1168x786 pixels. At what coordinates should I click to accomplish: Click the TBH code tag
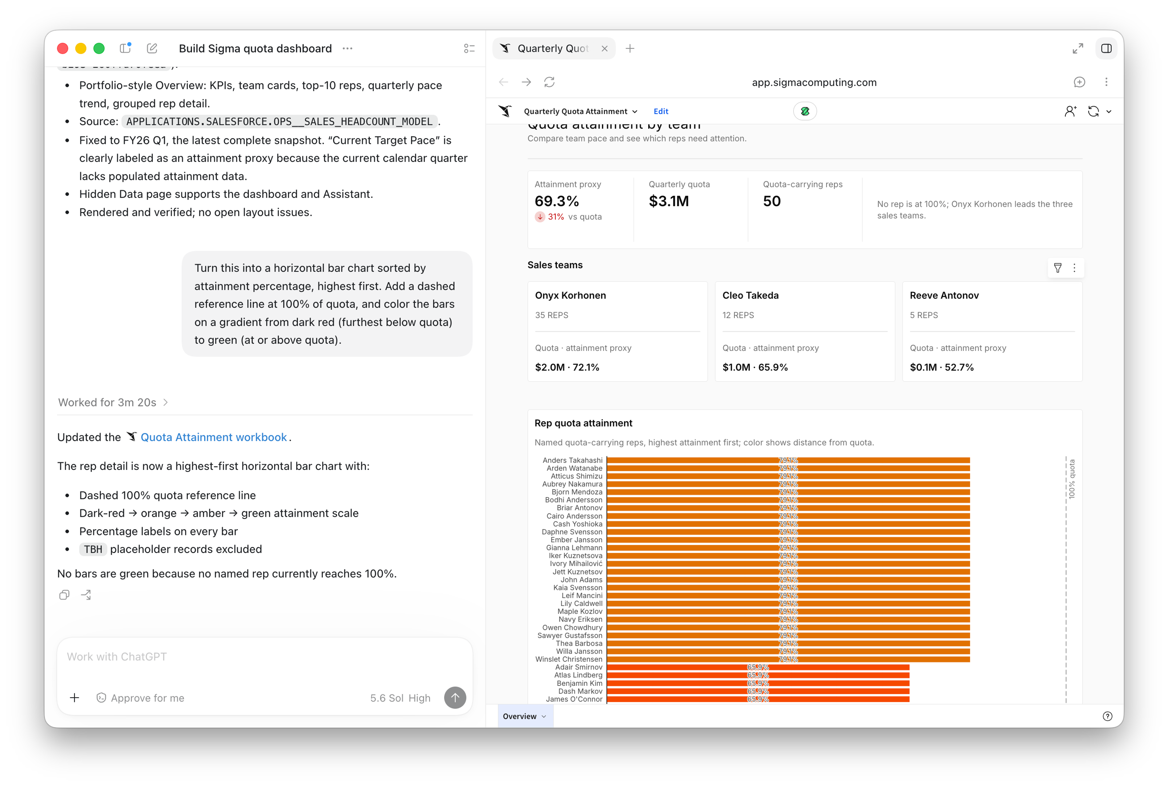93,549
